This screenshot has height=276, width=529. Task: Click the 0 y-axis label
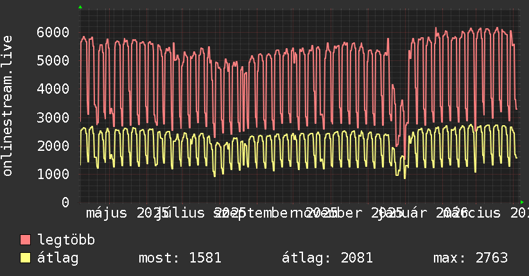pos(65,202)
